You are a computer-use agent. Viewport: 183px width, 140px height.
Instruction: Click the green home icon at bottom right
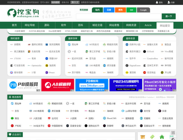coord(162,137)
